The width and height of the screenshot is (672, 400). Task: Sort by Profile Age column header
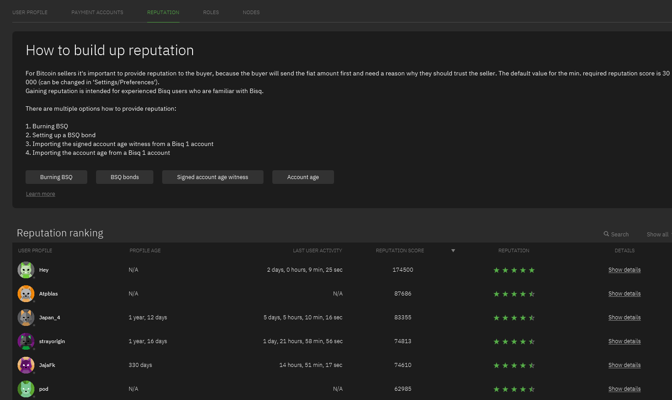click(x=145, y=250)
